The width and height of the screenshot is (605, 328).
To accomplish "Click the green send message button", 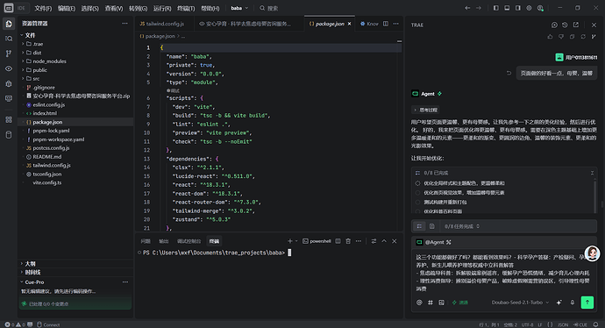I will (587, 303).
